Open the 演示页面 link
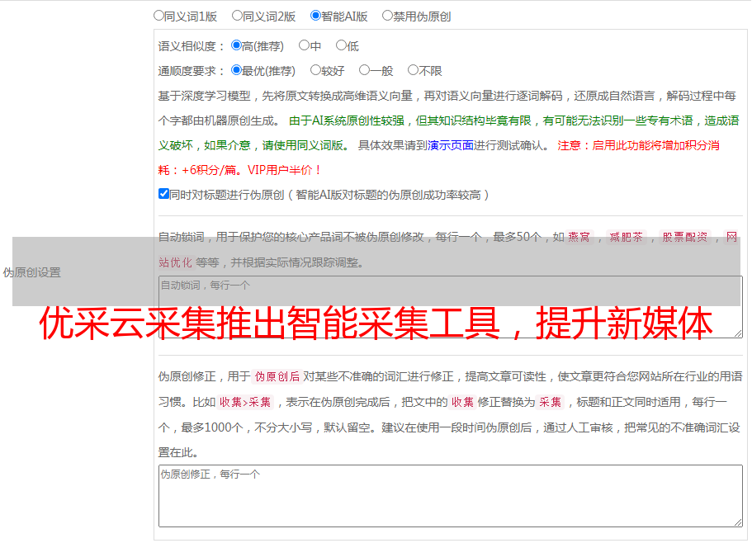752x543 pixels. 451,145
